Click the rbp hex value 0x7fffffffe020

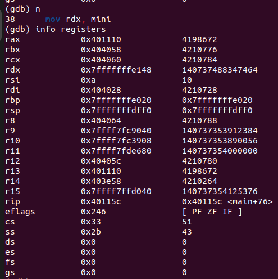tap(116, 100)
